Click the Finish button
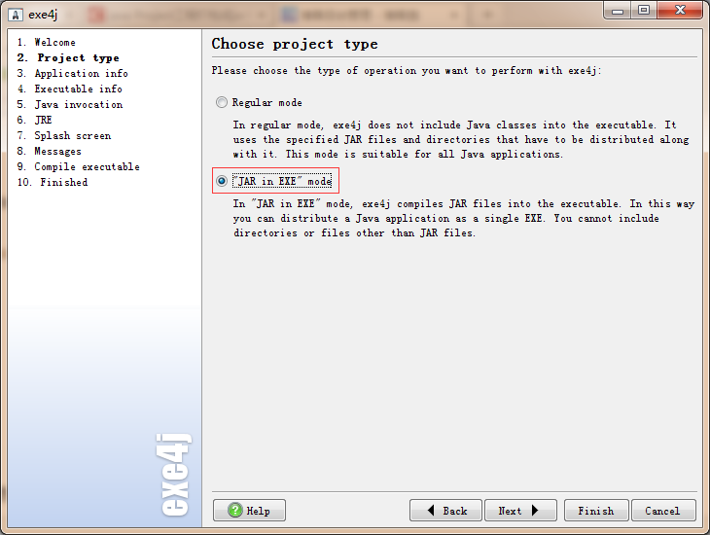 [595, 511]
